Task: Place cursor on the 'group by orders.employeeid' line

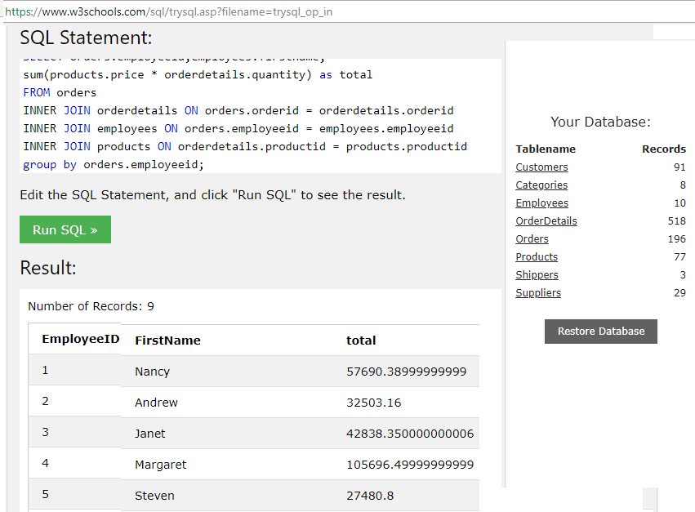Action: click(113, 164)
